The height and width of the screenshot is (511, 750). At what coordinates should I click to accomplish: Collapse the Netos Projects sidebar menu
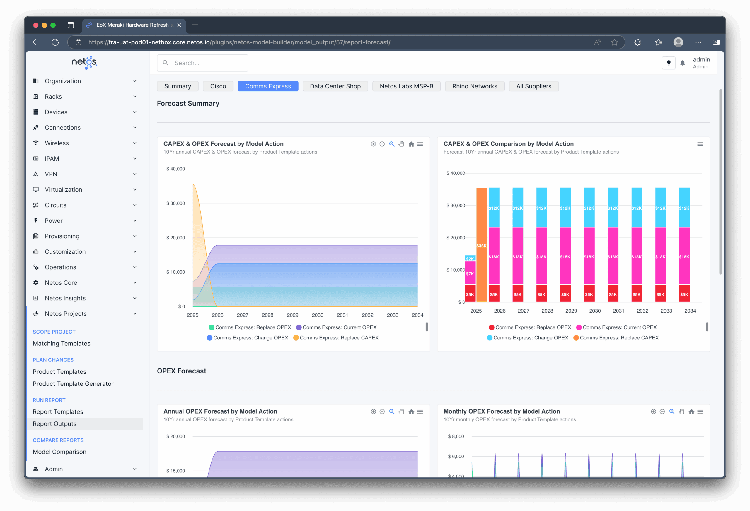(x=85, y=314)
